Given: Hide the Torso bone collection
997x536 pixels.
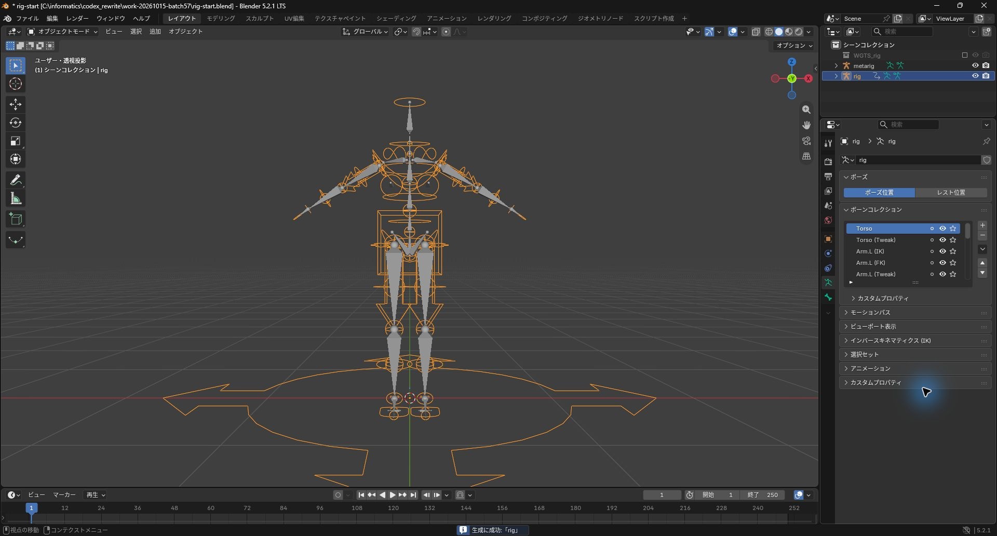Looking at the screenshot, I should [x=942, y=229].
